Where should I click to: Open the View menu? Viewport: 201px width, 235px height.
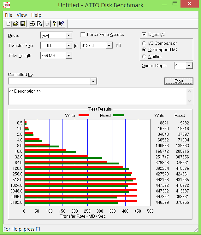click(x=22, y=15)
